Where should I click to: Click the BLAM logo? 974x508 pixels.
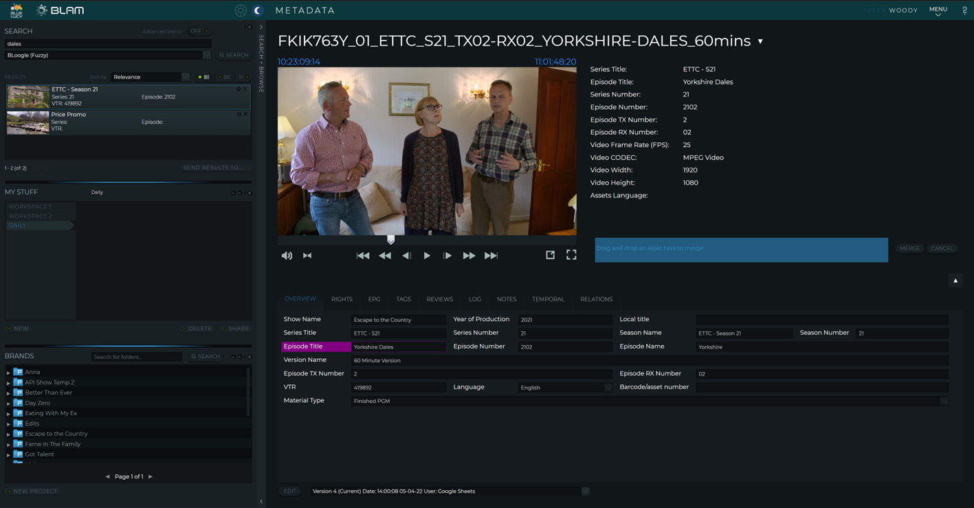point(60,10)
